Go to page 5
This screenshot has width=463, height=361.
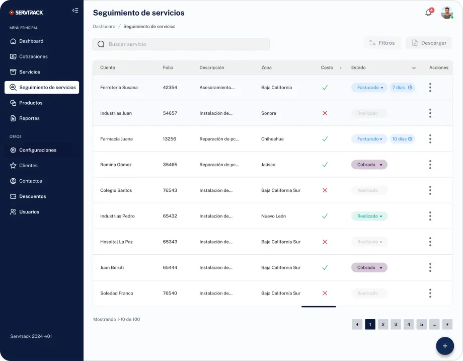(421, 324)
